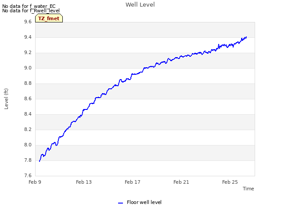Click the Feb 9 tick label
Screen dimensions: 281x211
(35, 182)
